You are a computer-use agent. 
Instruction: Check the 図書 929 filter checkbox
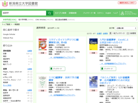[31, 54]
